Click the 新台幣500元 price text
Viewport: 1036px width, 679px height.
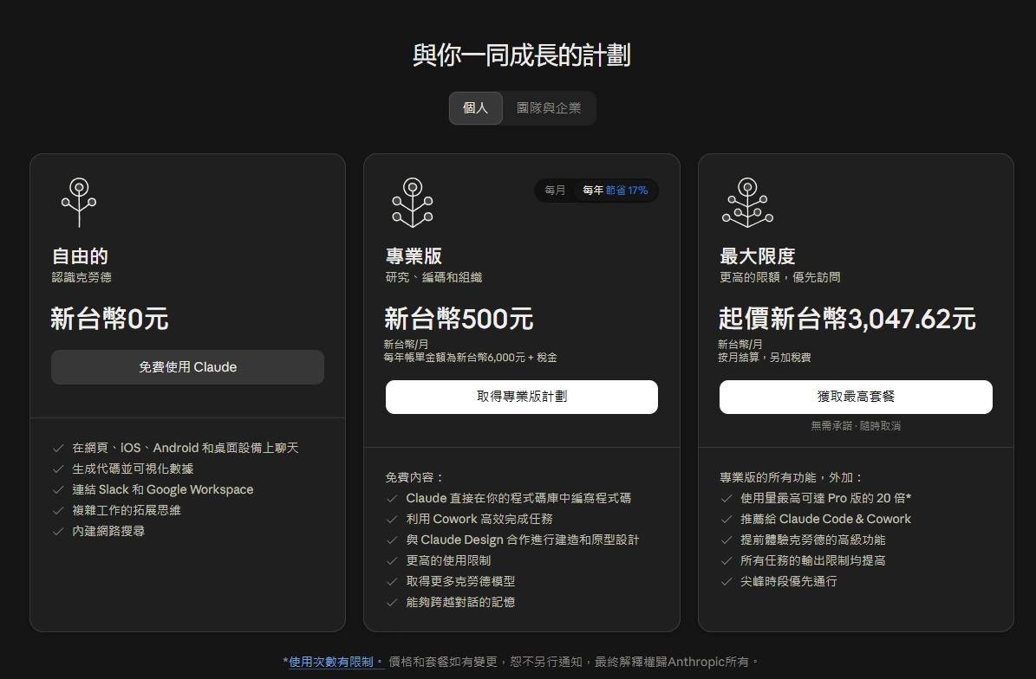click(x=459, y=319)
